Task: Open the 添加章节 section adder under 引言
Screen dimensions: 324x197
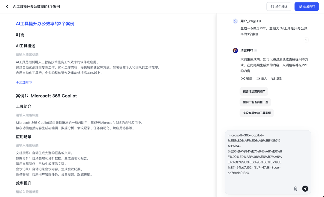Action: tap(24, 82)
